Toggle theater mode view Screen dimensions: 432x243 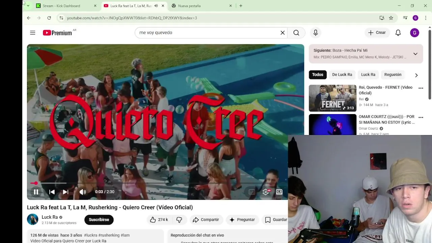pyautogui.click(x=279, y=192)
